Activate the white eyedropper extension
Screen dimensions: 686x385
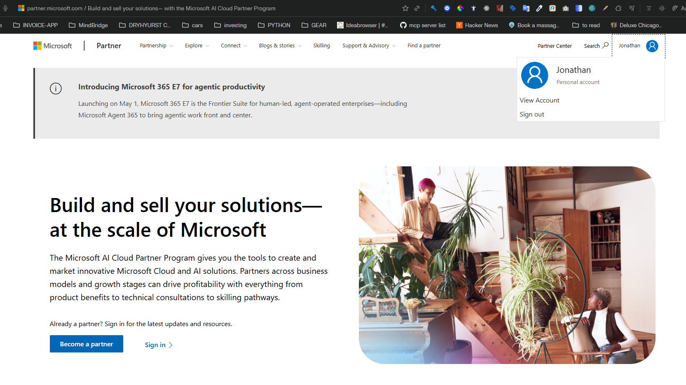(539, 8)
